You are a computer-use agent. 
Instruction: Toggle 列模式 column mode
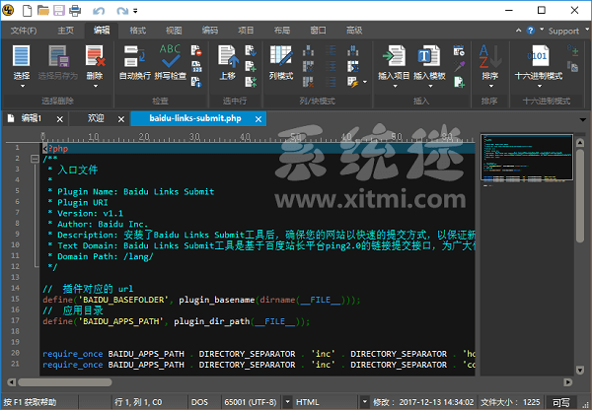tap(281, 62)
